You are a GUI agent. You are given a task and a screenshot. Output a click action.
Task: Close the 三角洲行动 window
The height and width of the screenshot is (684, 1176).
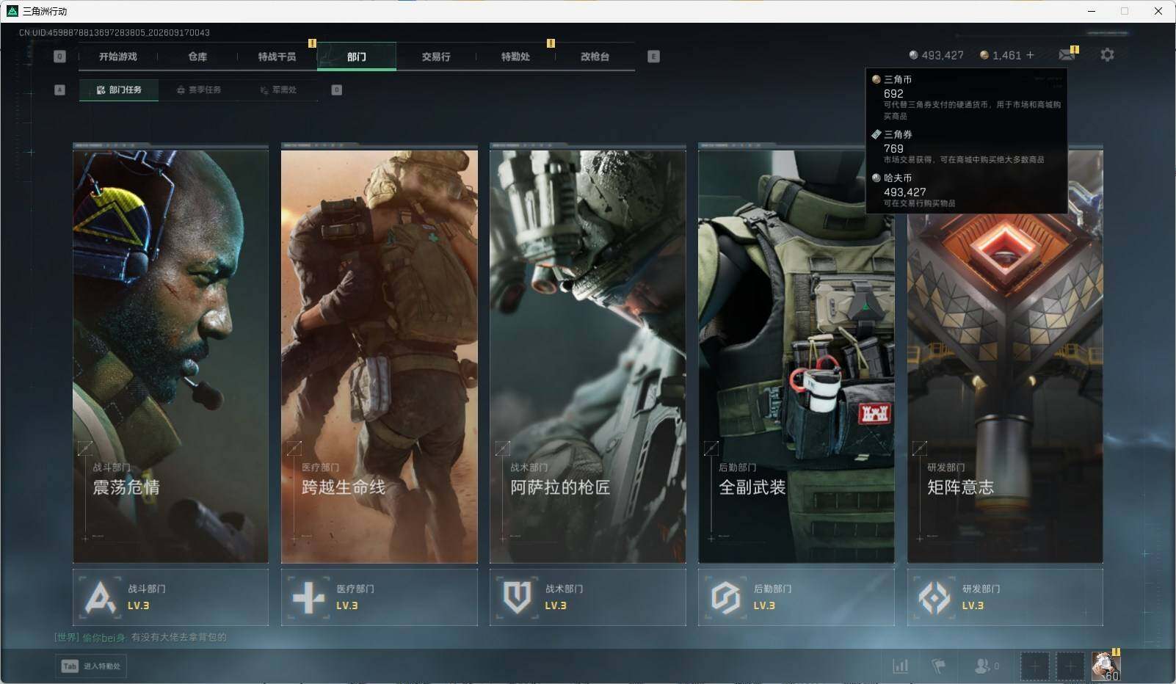click(1158, 11)
